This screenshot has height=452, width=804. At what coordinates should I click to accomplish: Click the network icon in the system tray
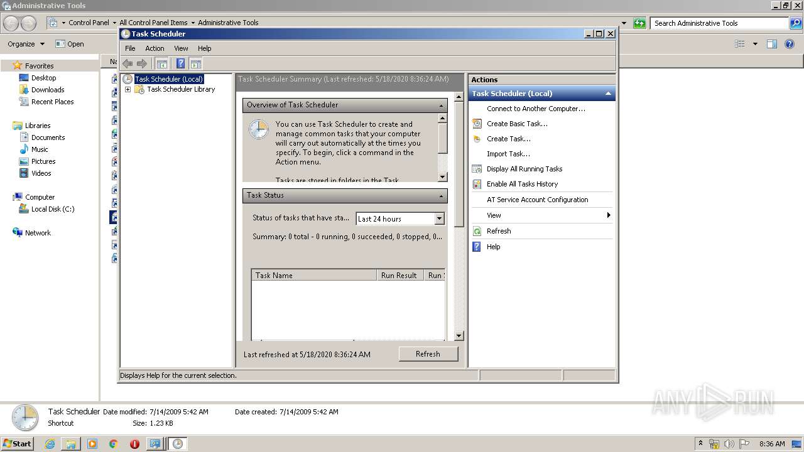pyautogui.click(x=714, y=444)
